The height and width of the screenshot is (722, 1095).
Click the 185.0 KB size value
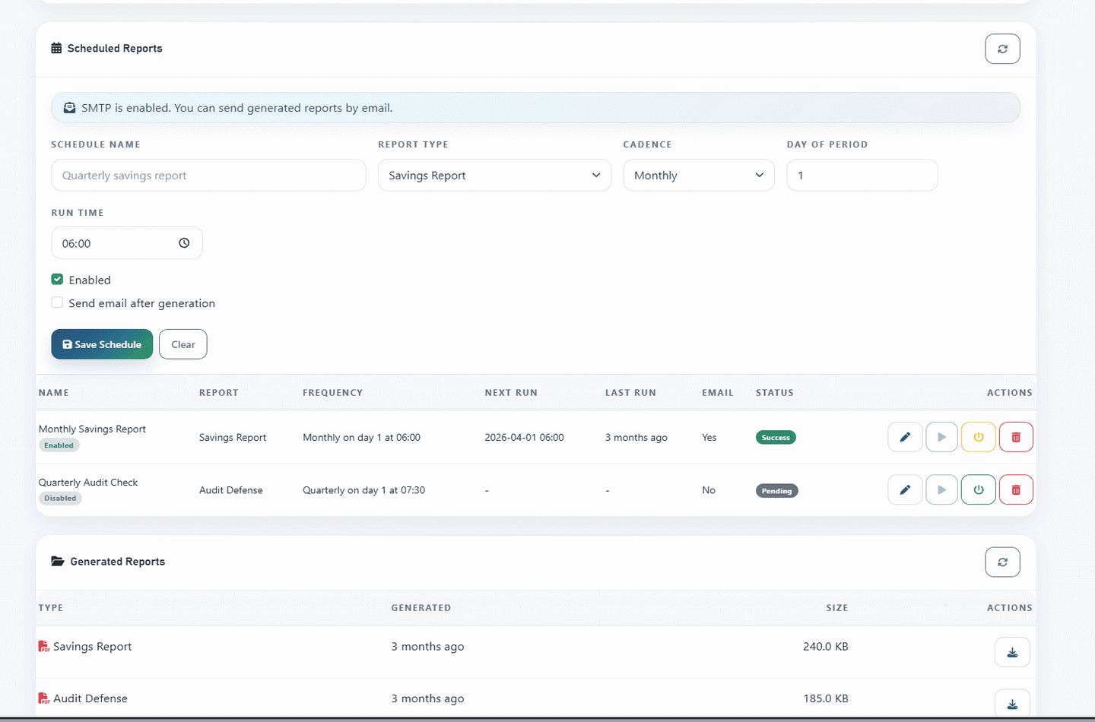pyautogui.click(x=826, y=698)
